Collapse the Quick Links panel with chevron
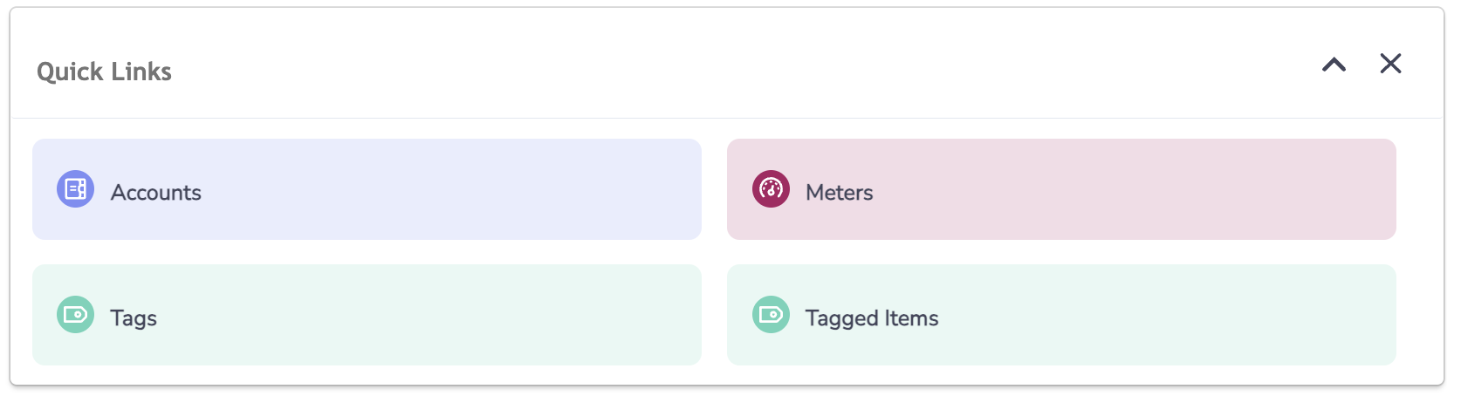 coord(1334,64)
